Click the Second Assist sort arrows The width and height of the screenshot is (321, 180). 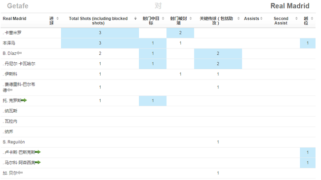[x=296, y=18]
